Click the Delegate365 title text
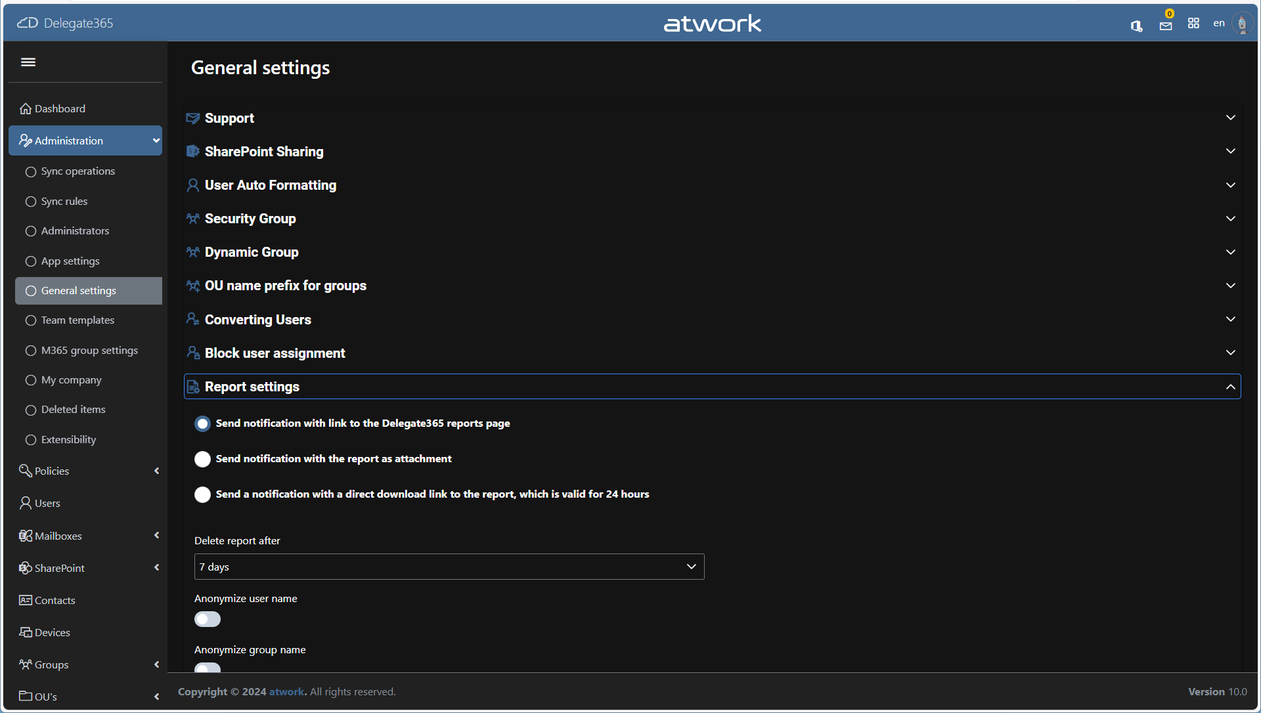This screenshot has height=713, width=1261. click(78, 23)
